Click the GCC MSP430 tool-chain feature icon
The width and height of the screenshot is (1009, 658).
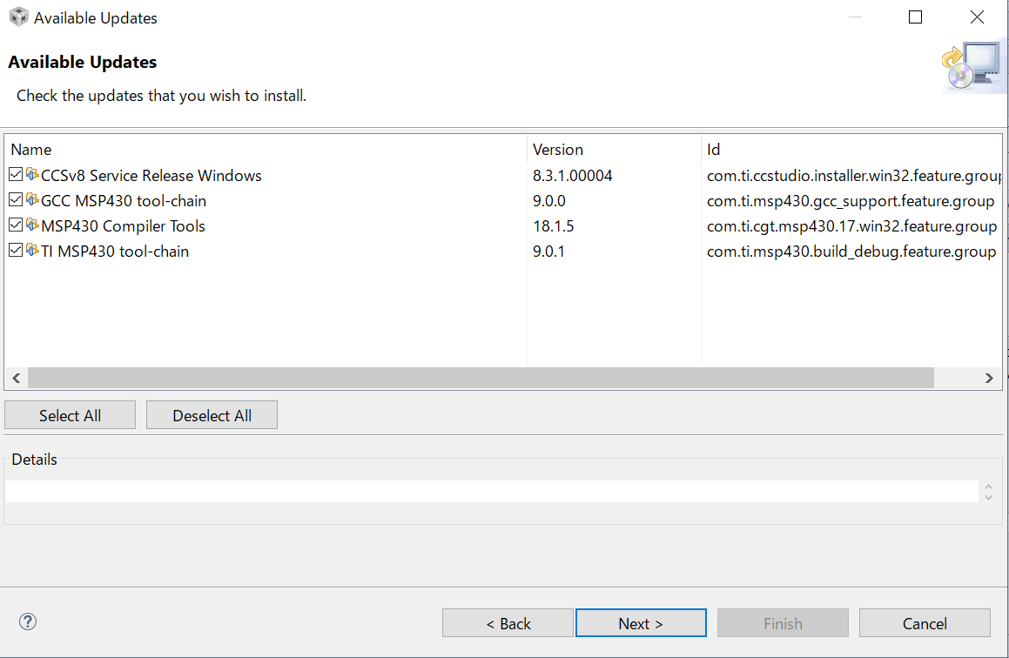pos(32,200)
